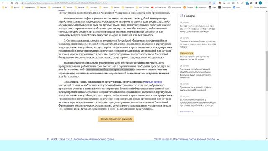The width and height of the screenshot is (268, 151).
Task: Expand the РСА bookmark folder
Action: tap(5, 8)
